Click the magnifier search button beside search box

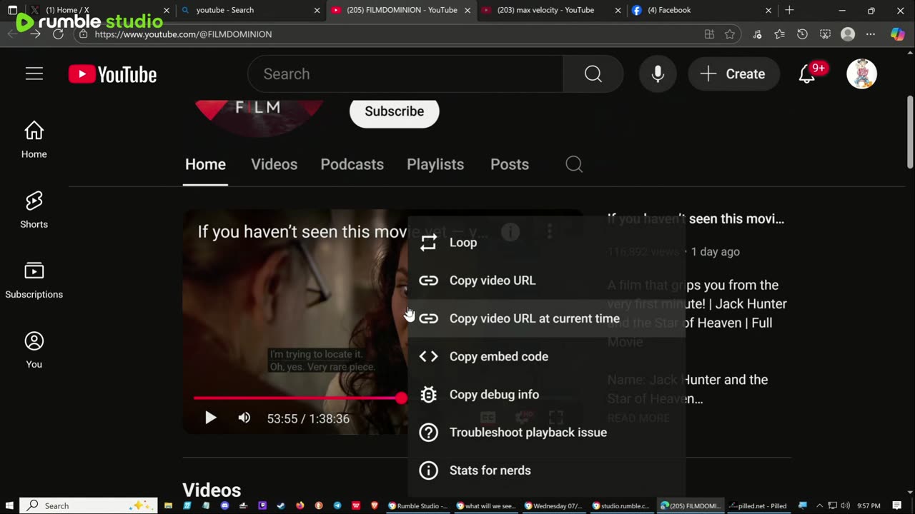[593, 74]
